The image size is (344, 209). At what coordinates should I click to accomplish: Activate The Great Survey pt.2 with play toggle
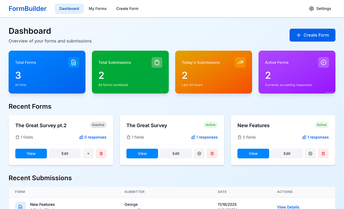(88, 153)
